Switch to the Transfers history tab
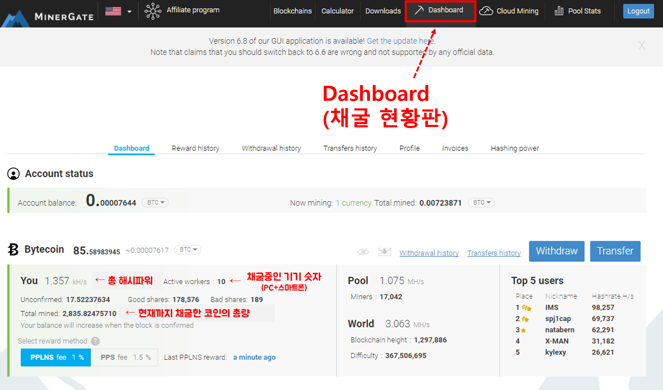The image size is (663, 390). tap(350, 148)
